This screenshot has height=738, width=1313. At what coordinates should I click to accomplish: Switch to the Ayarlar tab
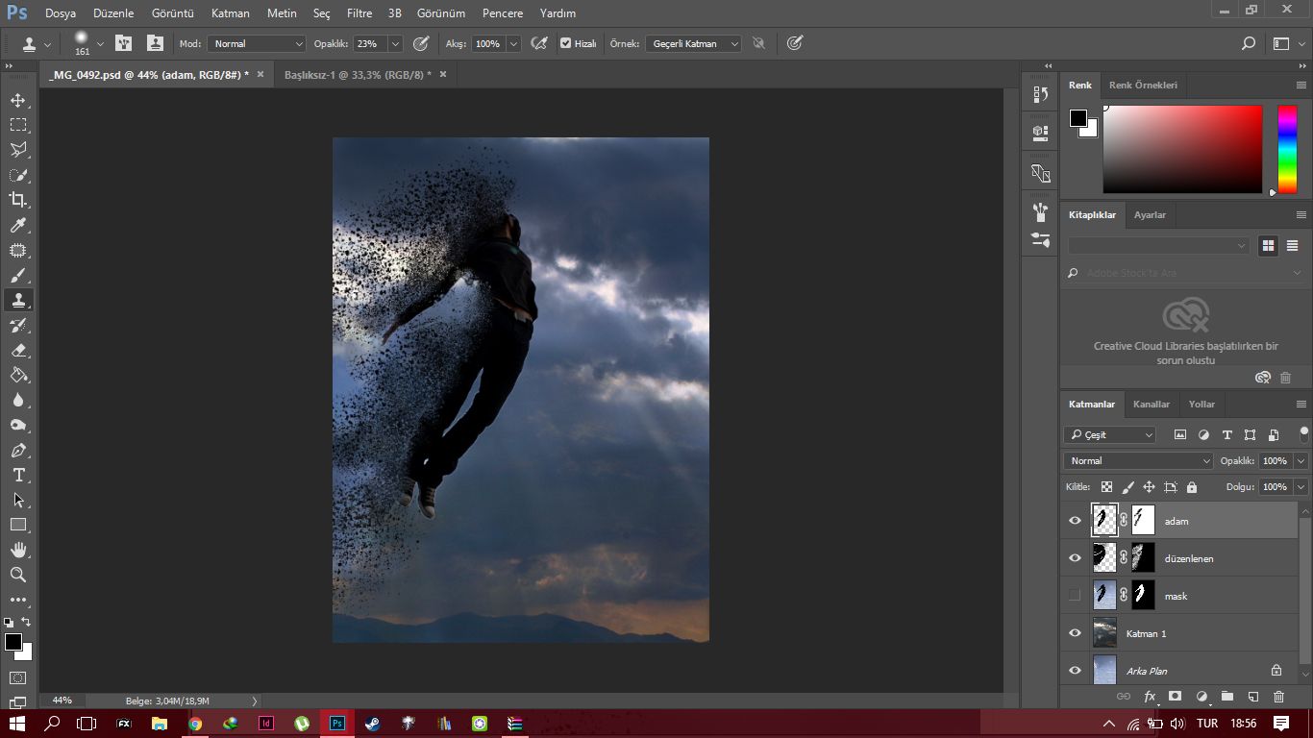(x=1150, y=214)
